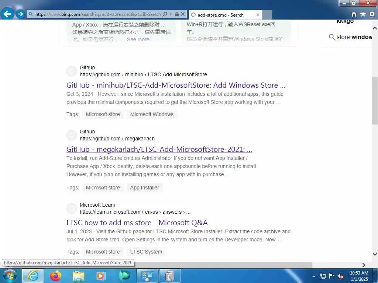Click the scroll down arrow of page

375,254
